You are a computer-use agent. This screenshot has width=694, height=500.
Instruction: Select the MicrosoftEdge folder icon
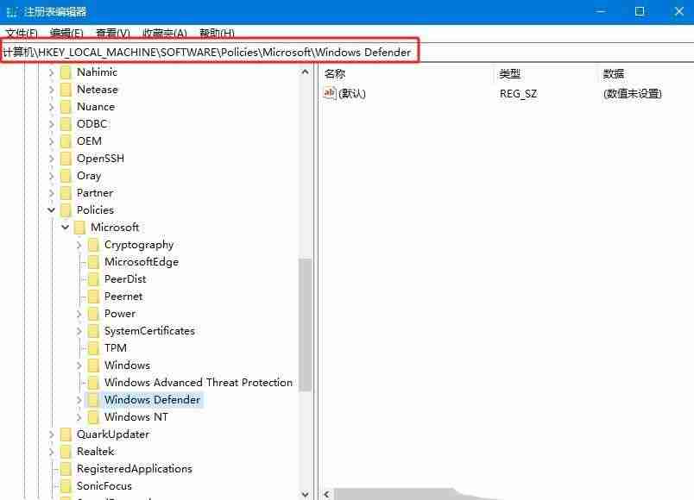(x=93, y=261)
